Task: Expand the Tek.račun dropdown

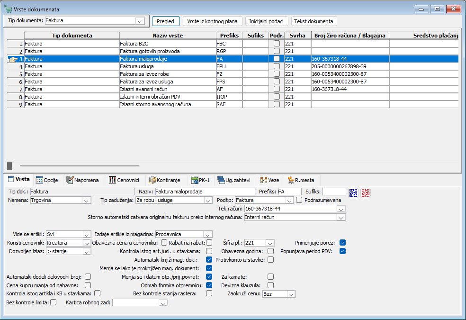Action: click(341, 209)
